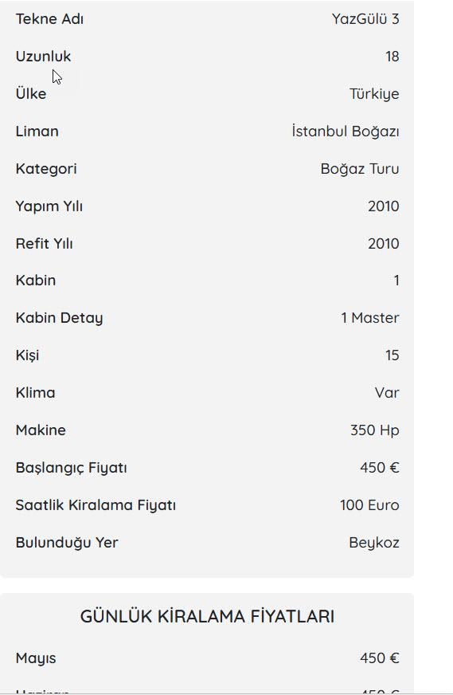Image resolution: width=453 pixels, height=695 pixels.
Task: Click the Mayıs price row label
Action: coord(36,658)
